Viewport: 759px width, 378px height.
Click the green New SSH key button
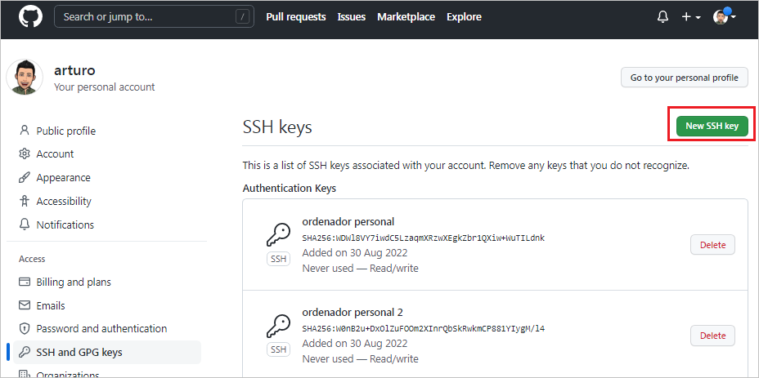[x=712, y=127]
